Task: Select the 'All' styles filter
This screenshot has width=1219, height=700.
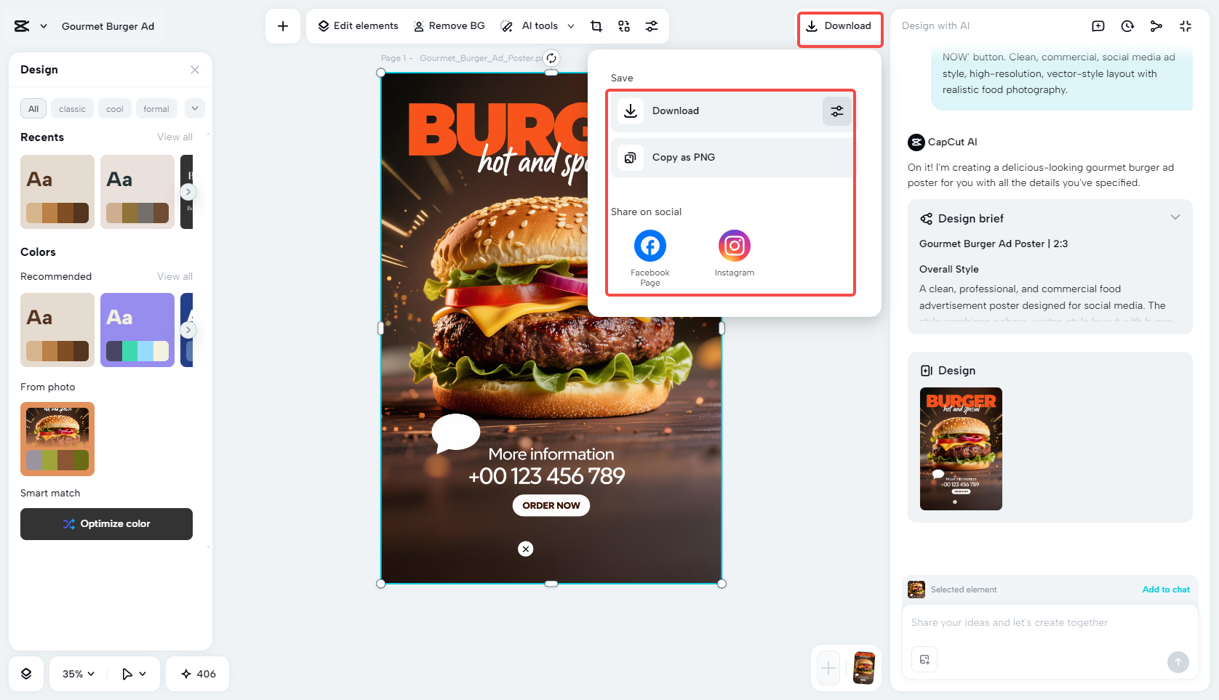Action: (x=33, y=108)
